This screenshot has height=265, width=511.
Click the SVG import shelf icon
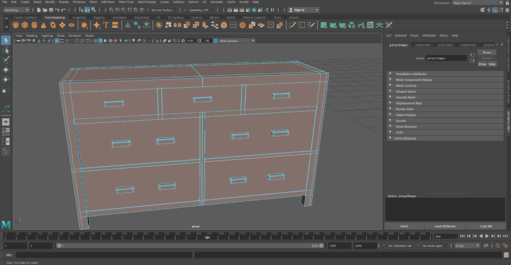click(115, 25)
